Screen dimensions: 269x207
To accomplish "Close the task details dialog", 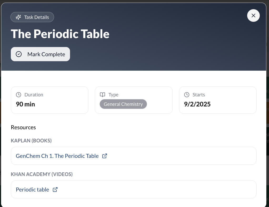I will point(253,15).
